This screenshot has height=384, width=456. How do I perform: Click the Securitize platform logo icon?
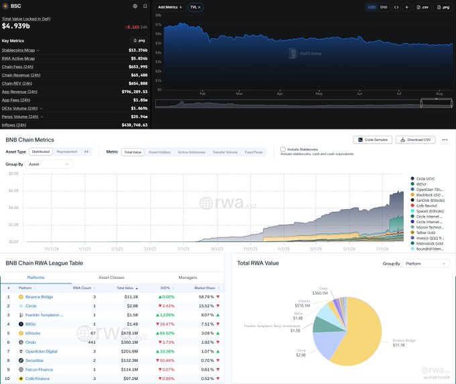click(x=21, y=361)
